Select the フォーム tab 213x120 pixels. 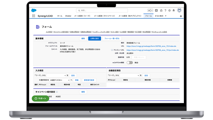click(x=148, y=16)
